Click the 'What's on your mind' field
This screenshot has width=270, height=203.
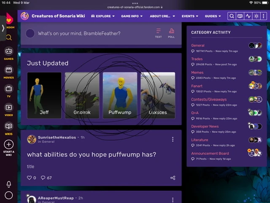(79, 33)
